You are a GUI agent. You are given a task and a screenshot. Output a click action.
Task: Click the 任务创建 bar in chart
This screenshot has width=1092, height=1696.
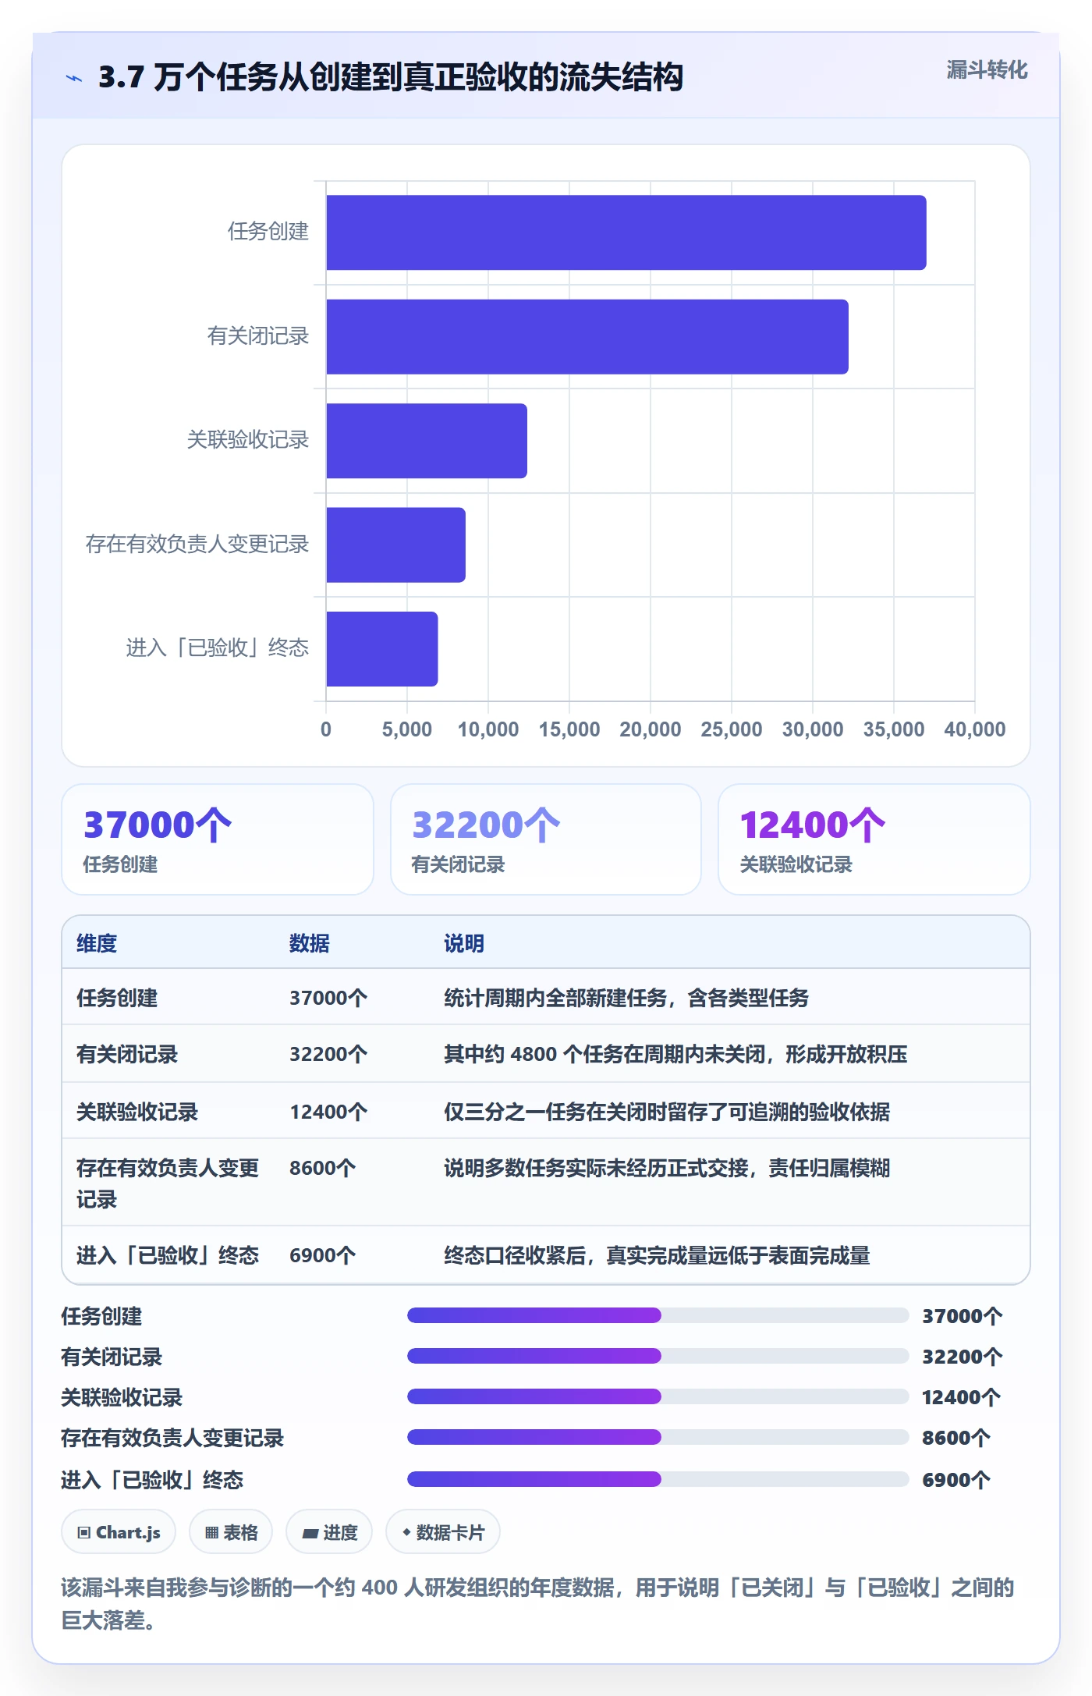626,232
